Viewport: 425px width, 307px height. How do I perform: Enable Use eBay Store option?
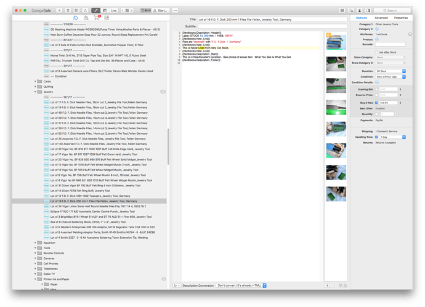[376, 52]
